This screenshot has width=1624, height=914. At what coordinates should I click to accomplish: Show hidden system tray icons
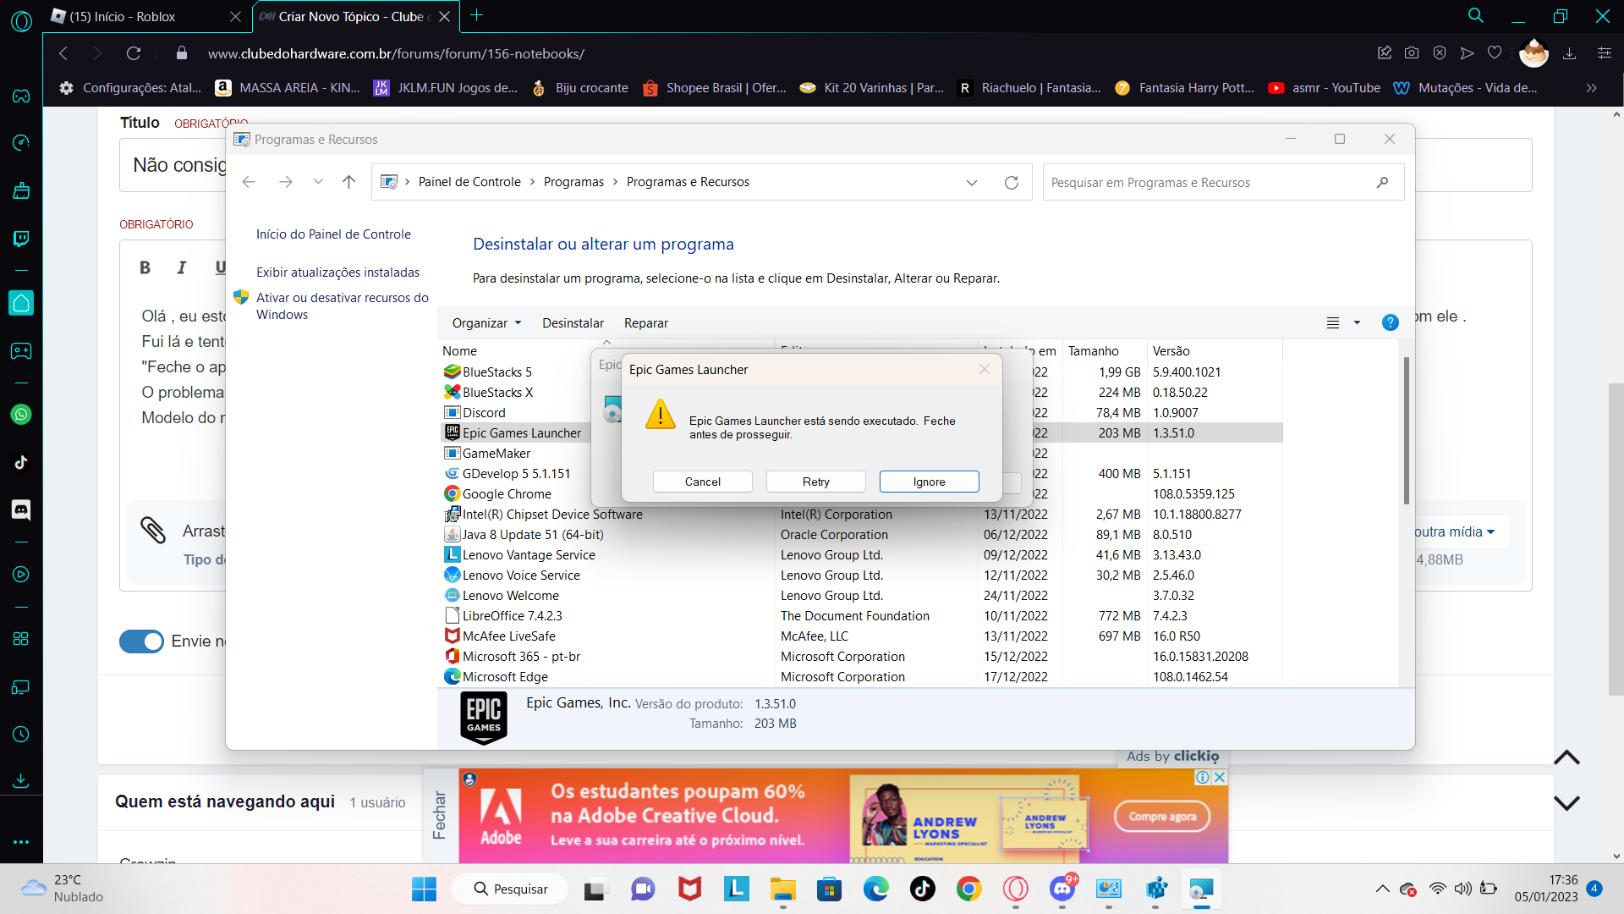tap(1382, 889)
